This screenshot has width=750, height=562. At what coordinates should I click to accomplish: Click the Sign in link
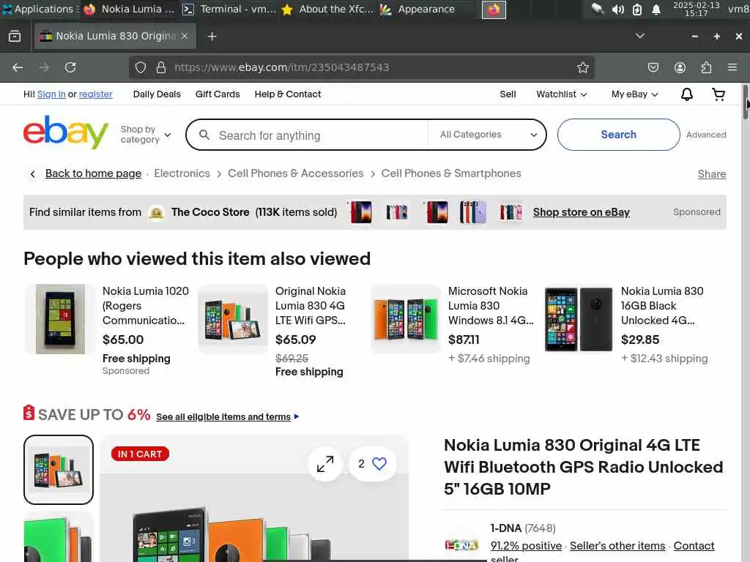51,94
